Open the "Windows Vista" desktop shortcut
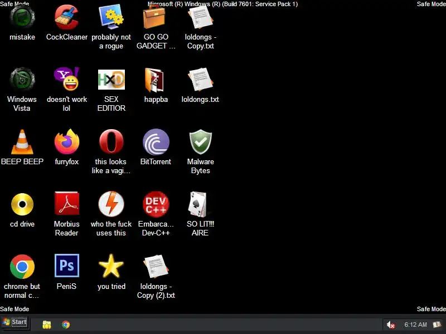Image resolution: width=446 pixels, height=334 pixels. pyautogui.click(x=22, y=79)
